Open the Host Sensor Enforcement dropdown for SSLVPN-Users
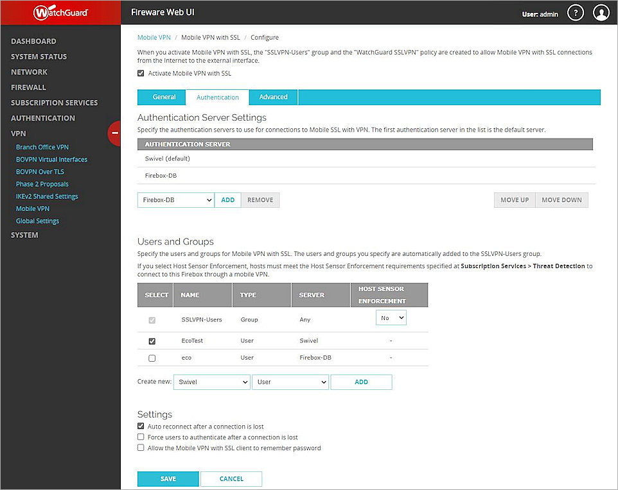This screenshot has height=490, width=618. pyautogui.click(x=391, y=317)
